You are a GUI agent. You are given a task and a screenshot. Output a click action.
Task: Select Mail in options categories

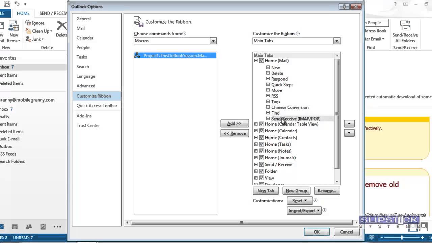point(81,28)
